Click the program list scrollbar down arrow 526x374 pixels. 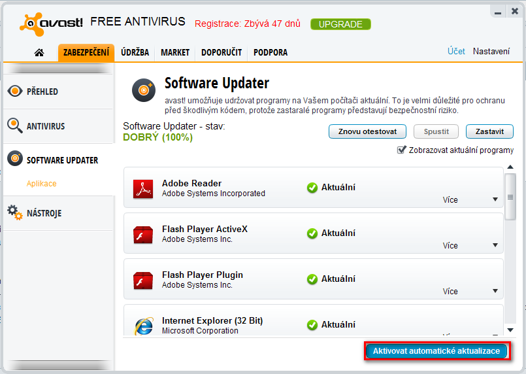(510, 331)
